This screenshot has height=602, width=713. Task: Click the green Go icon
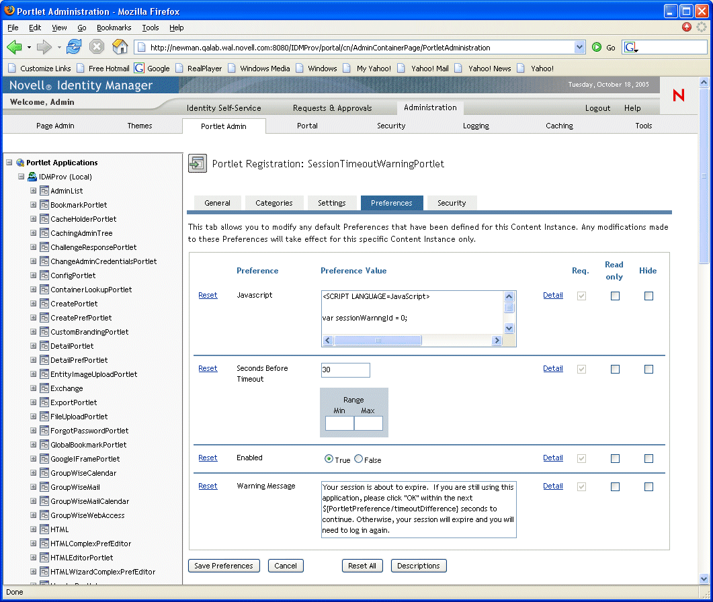click(x=597, y=47)
